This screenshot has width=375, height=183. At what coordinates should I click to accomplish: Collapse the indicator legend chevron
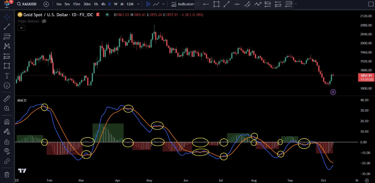pos(21,28)
